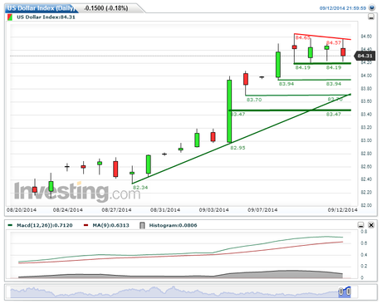Click the left handle of the range navigator
Viewport: 382px width, 304px height.
pyautogui.click(x=341, y=292)
